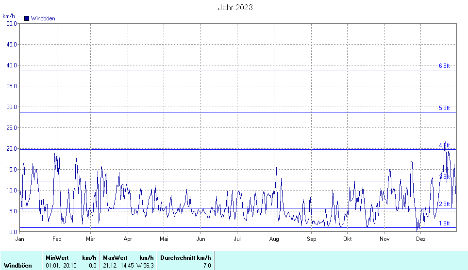The image size is (468, 270).
Task: Click the km/h unit label above y-axis
Action: click(9, 16)
